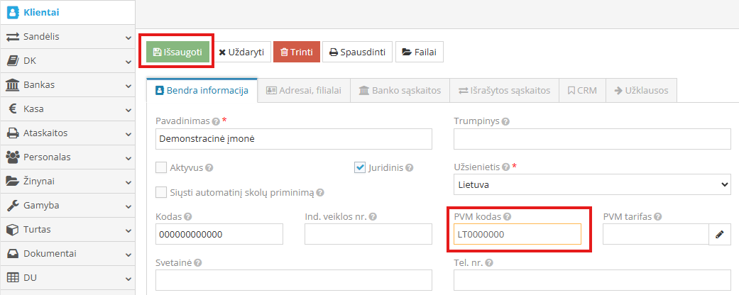This screenshot has height=295, width=739.
Task: Click into the Pavadinimas text field
Action: [x=293, y=139]
